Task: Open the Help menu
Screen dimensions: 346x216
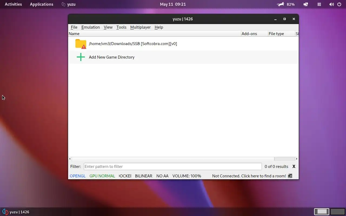Action: (x=159, y=27)
